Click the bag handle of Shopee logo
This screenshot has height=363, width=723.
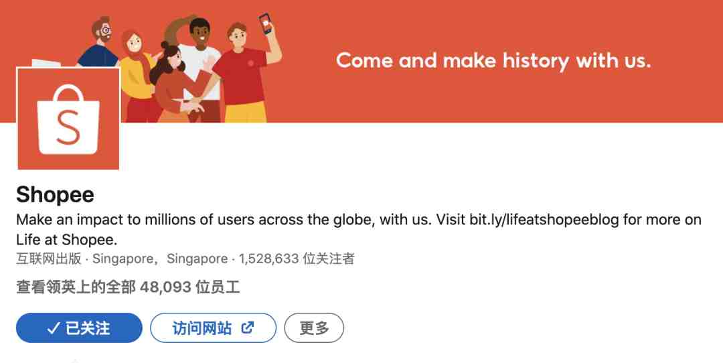click(x=68, y=93)
